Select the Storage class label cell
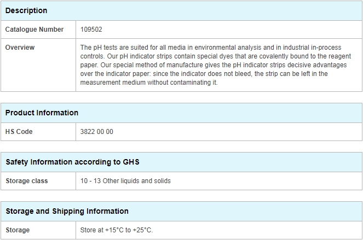 38,181
